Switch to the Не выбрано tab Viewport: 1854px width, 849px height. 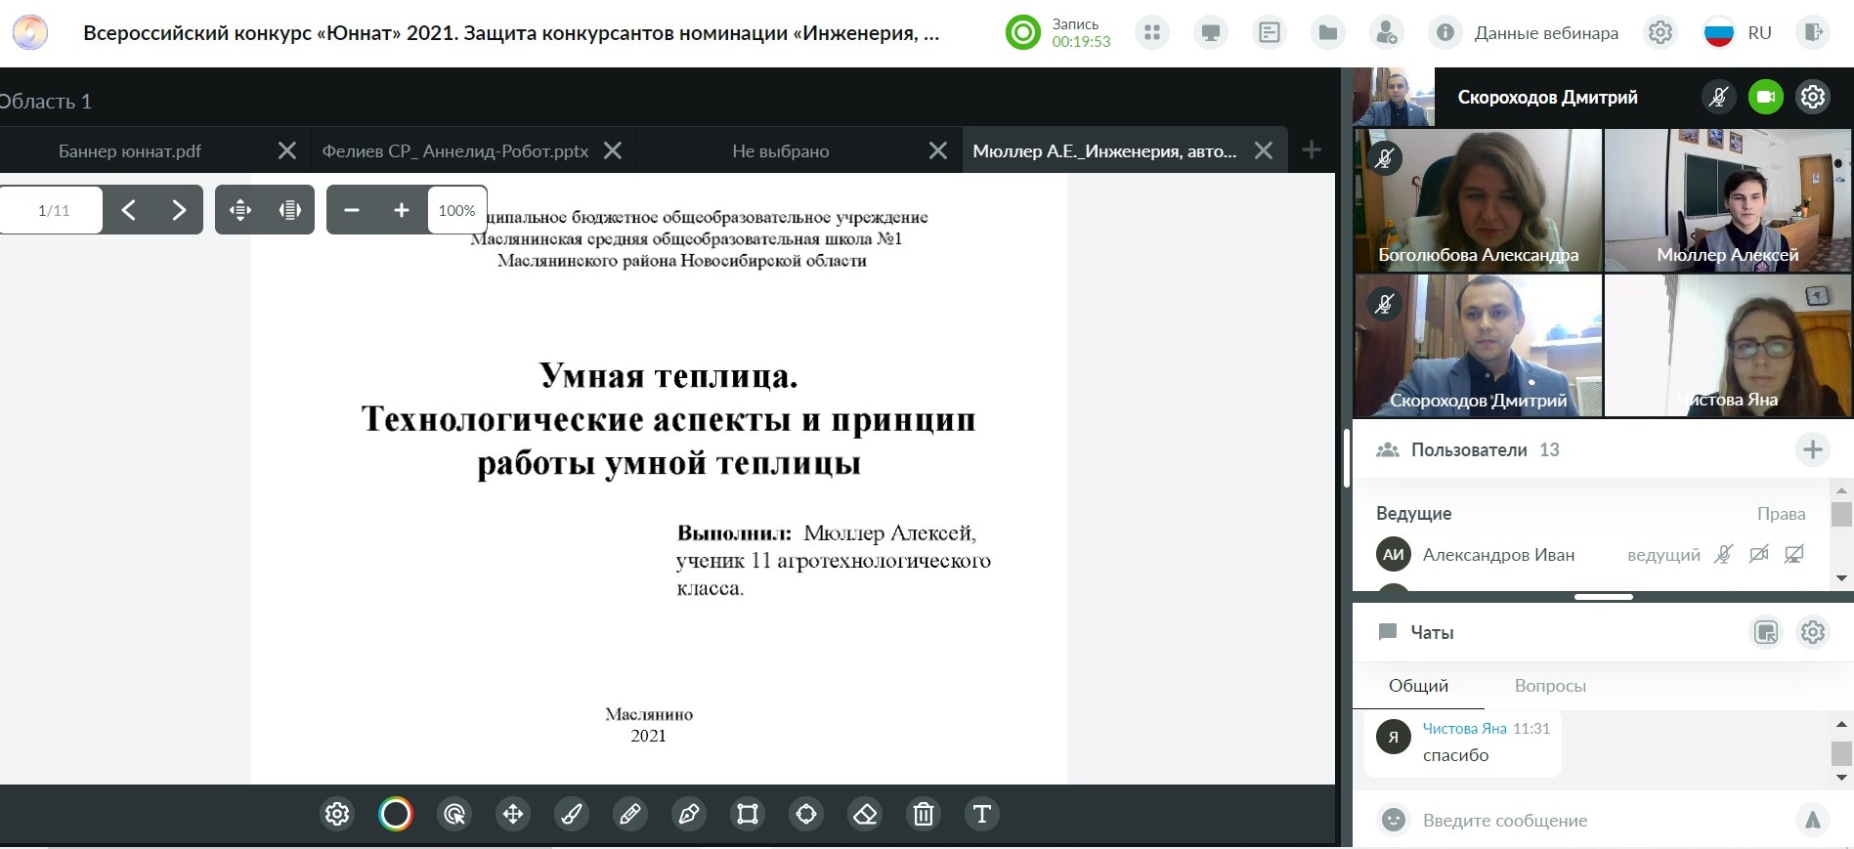pyautogui.click(x=781, y=150)
